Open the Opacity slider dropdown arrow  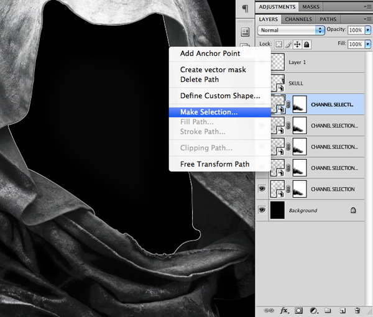(x=369, y=30)
